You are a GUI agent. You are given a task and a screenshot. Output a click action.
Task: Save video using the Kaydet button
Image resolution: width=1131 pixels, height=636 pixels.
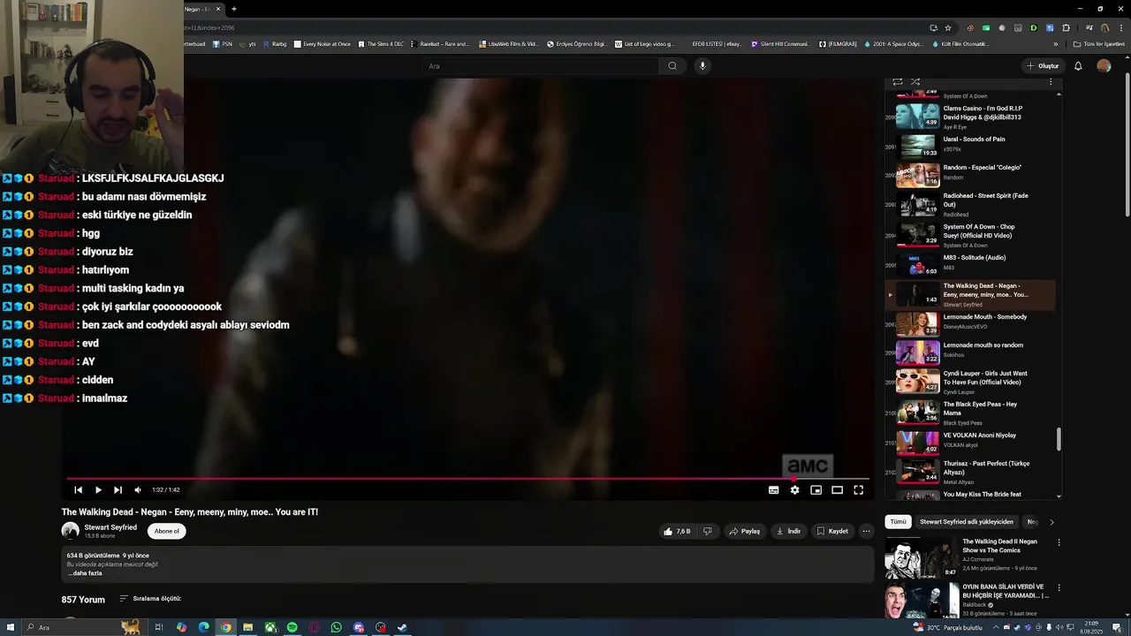click(832, 531)
